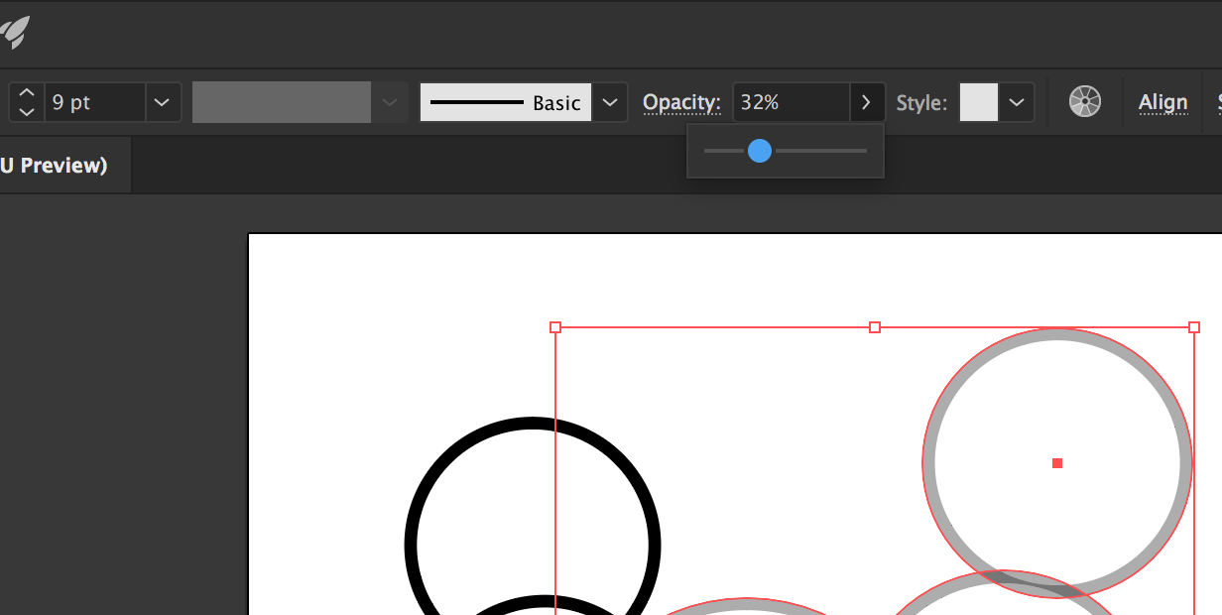Click the Align link in the toolbar
This screenshot has width=1222, height=615.
(1162, 101)
